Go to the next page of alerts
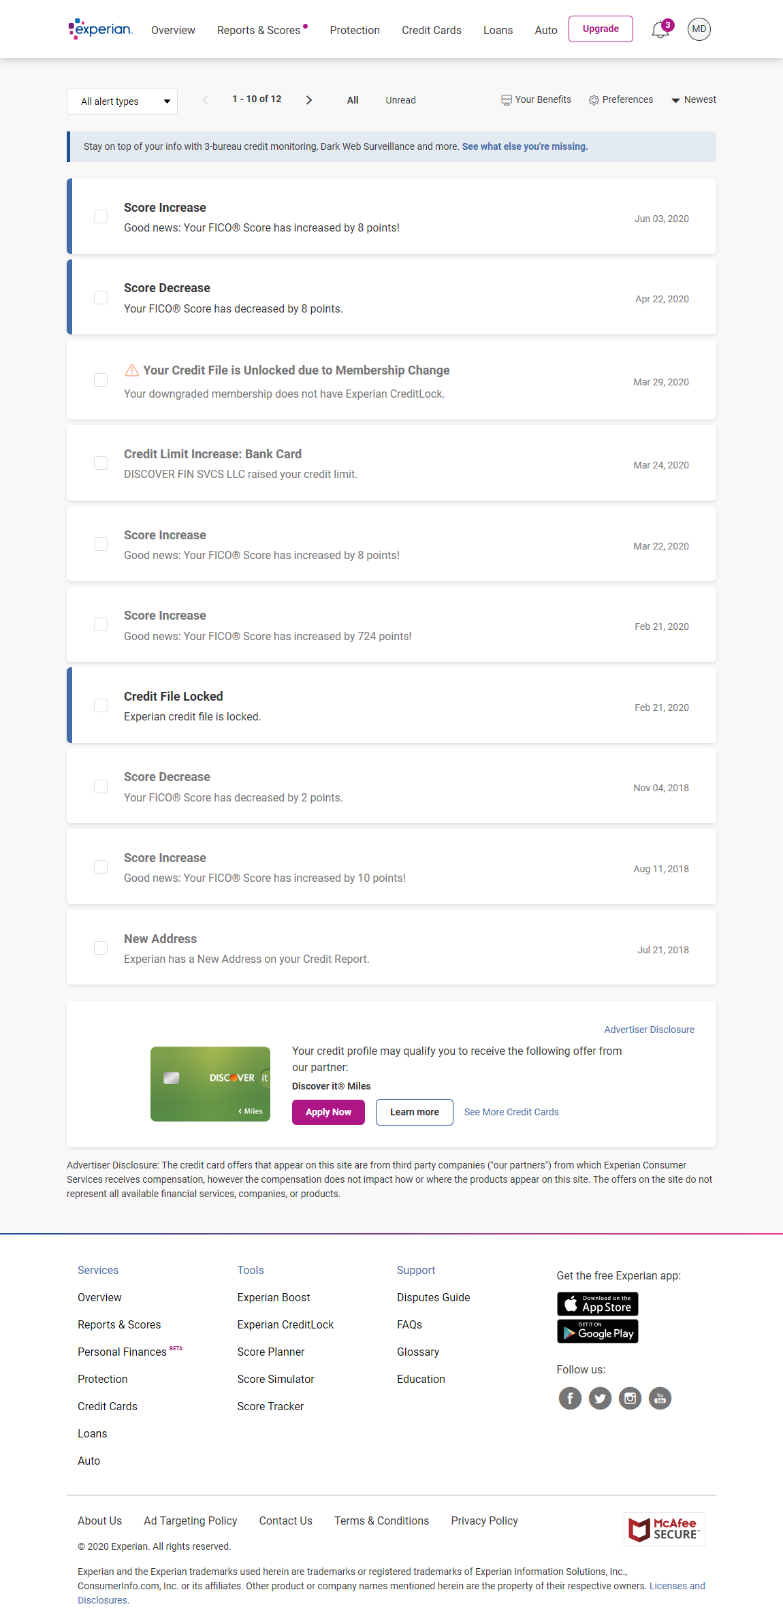This screenshot has height=1624, width=783. [x=309, y=100]
